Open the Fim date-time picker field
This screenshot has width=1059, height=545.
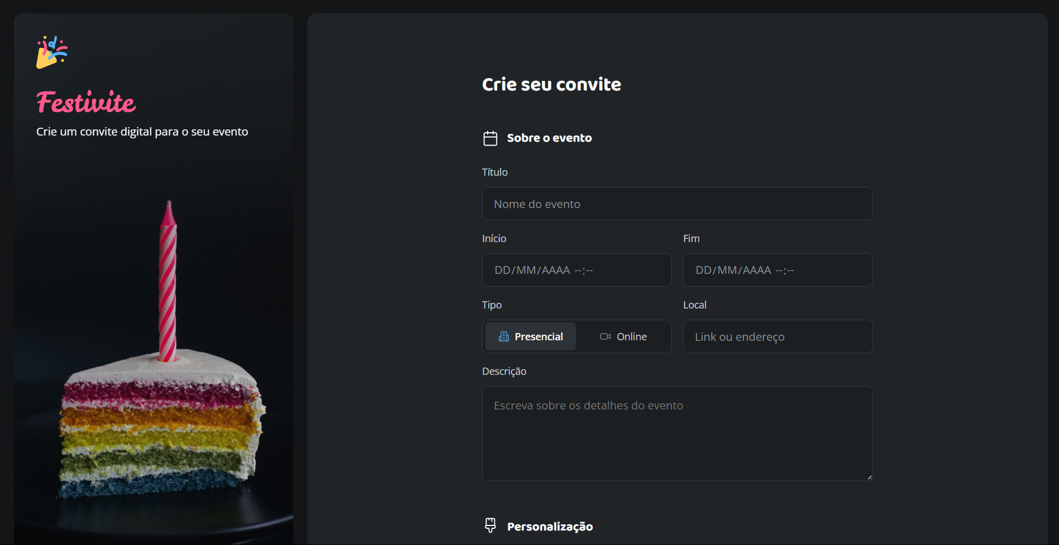[x=777, y=270]
